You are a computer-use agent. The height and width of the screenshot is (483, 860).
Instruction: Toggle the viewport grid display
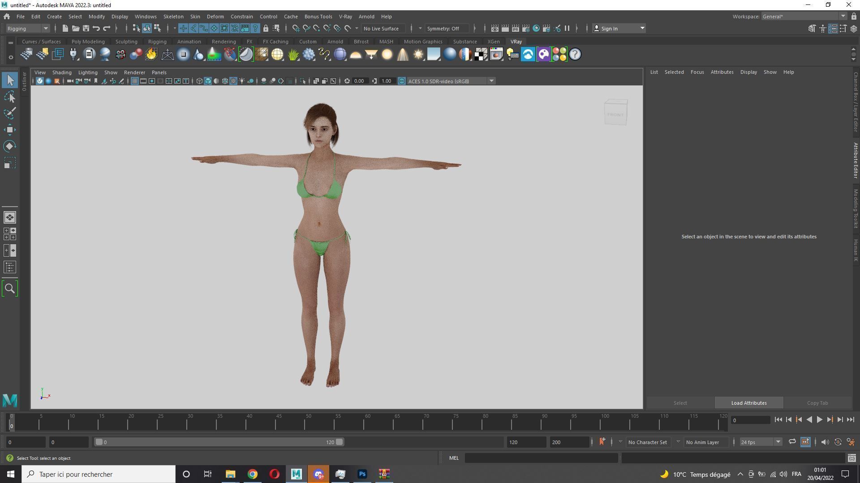click(x=134, y=81)
